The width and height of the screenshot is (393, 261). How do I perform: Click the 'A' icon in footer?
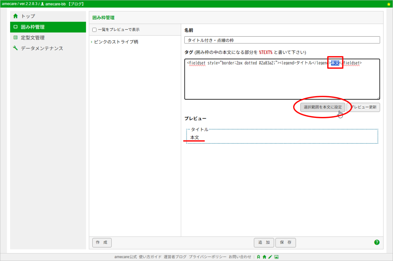click(x=258, y=257)
